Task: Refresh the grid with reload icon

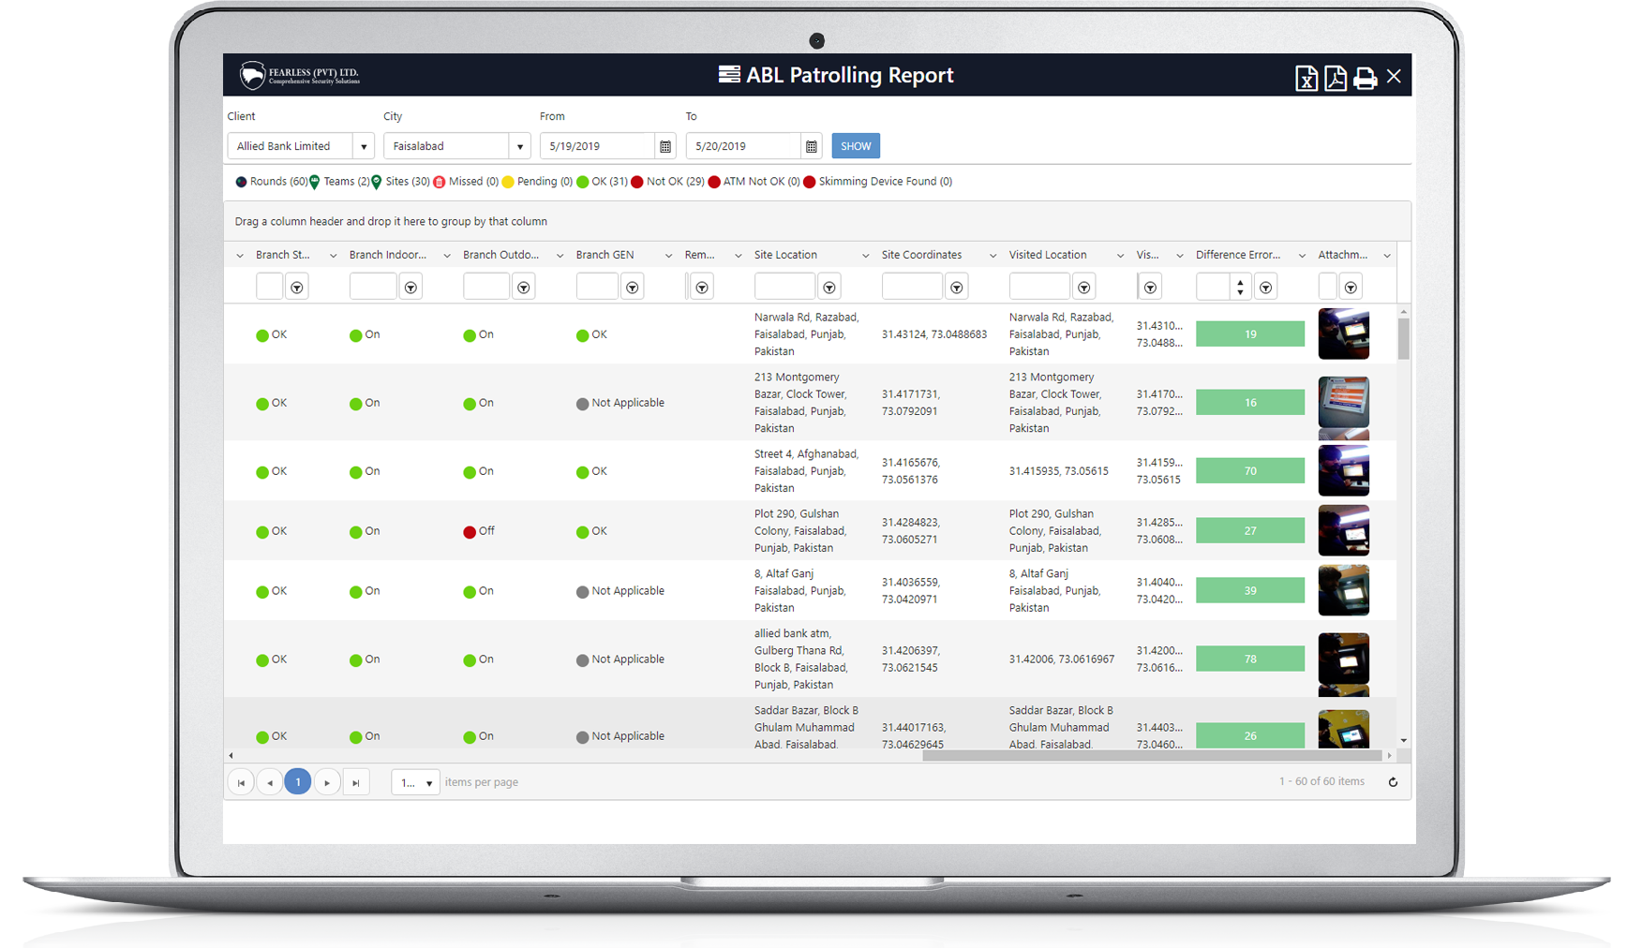Action: pyautogui.click(x=1393, y=782)
